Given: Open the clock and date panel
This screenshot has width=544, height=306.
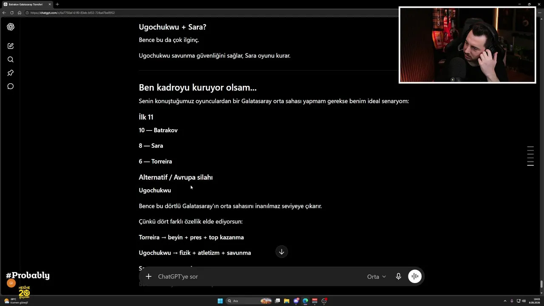Looking at the screenshot, I should tap(534, 301).
